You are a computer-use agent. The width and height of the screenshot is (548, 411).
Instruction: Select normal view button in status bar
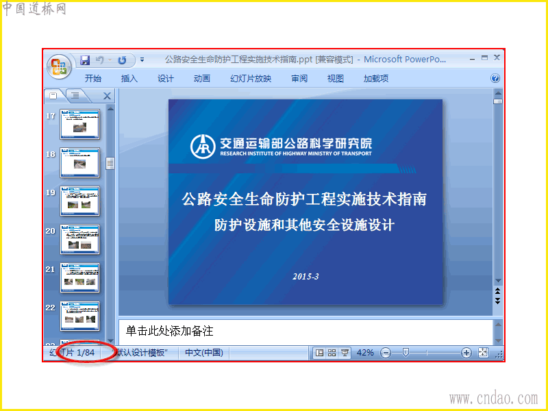319,353
